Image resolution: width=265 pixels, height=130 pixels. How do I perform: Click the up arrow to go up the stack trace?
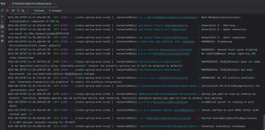[x=2, y=17]
